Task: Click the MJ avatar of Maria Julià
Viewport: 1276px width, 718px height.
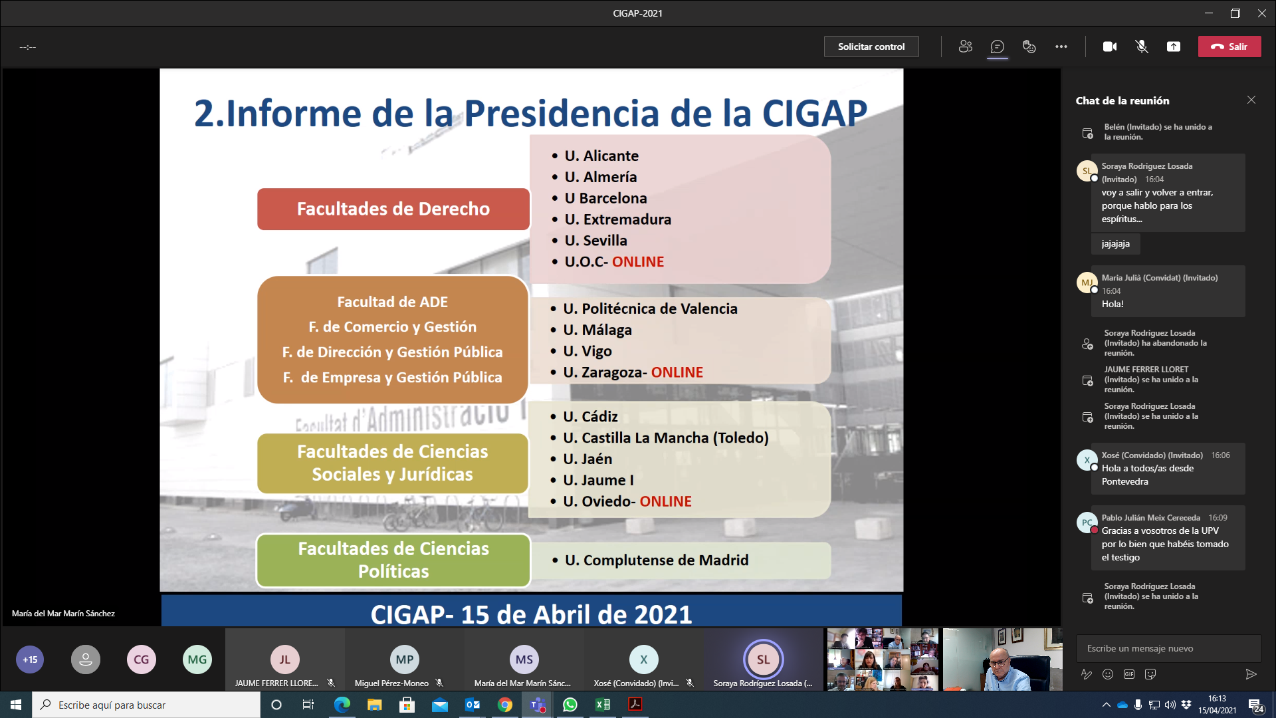Action: click(x=1087, y=283)
